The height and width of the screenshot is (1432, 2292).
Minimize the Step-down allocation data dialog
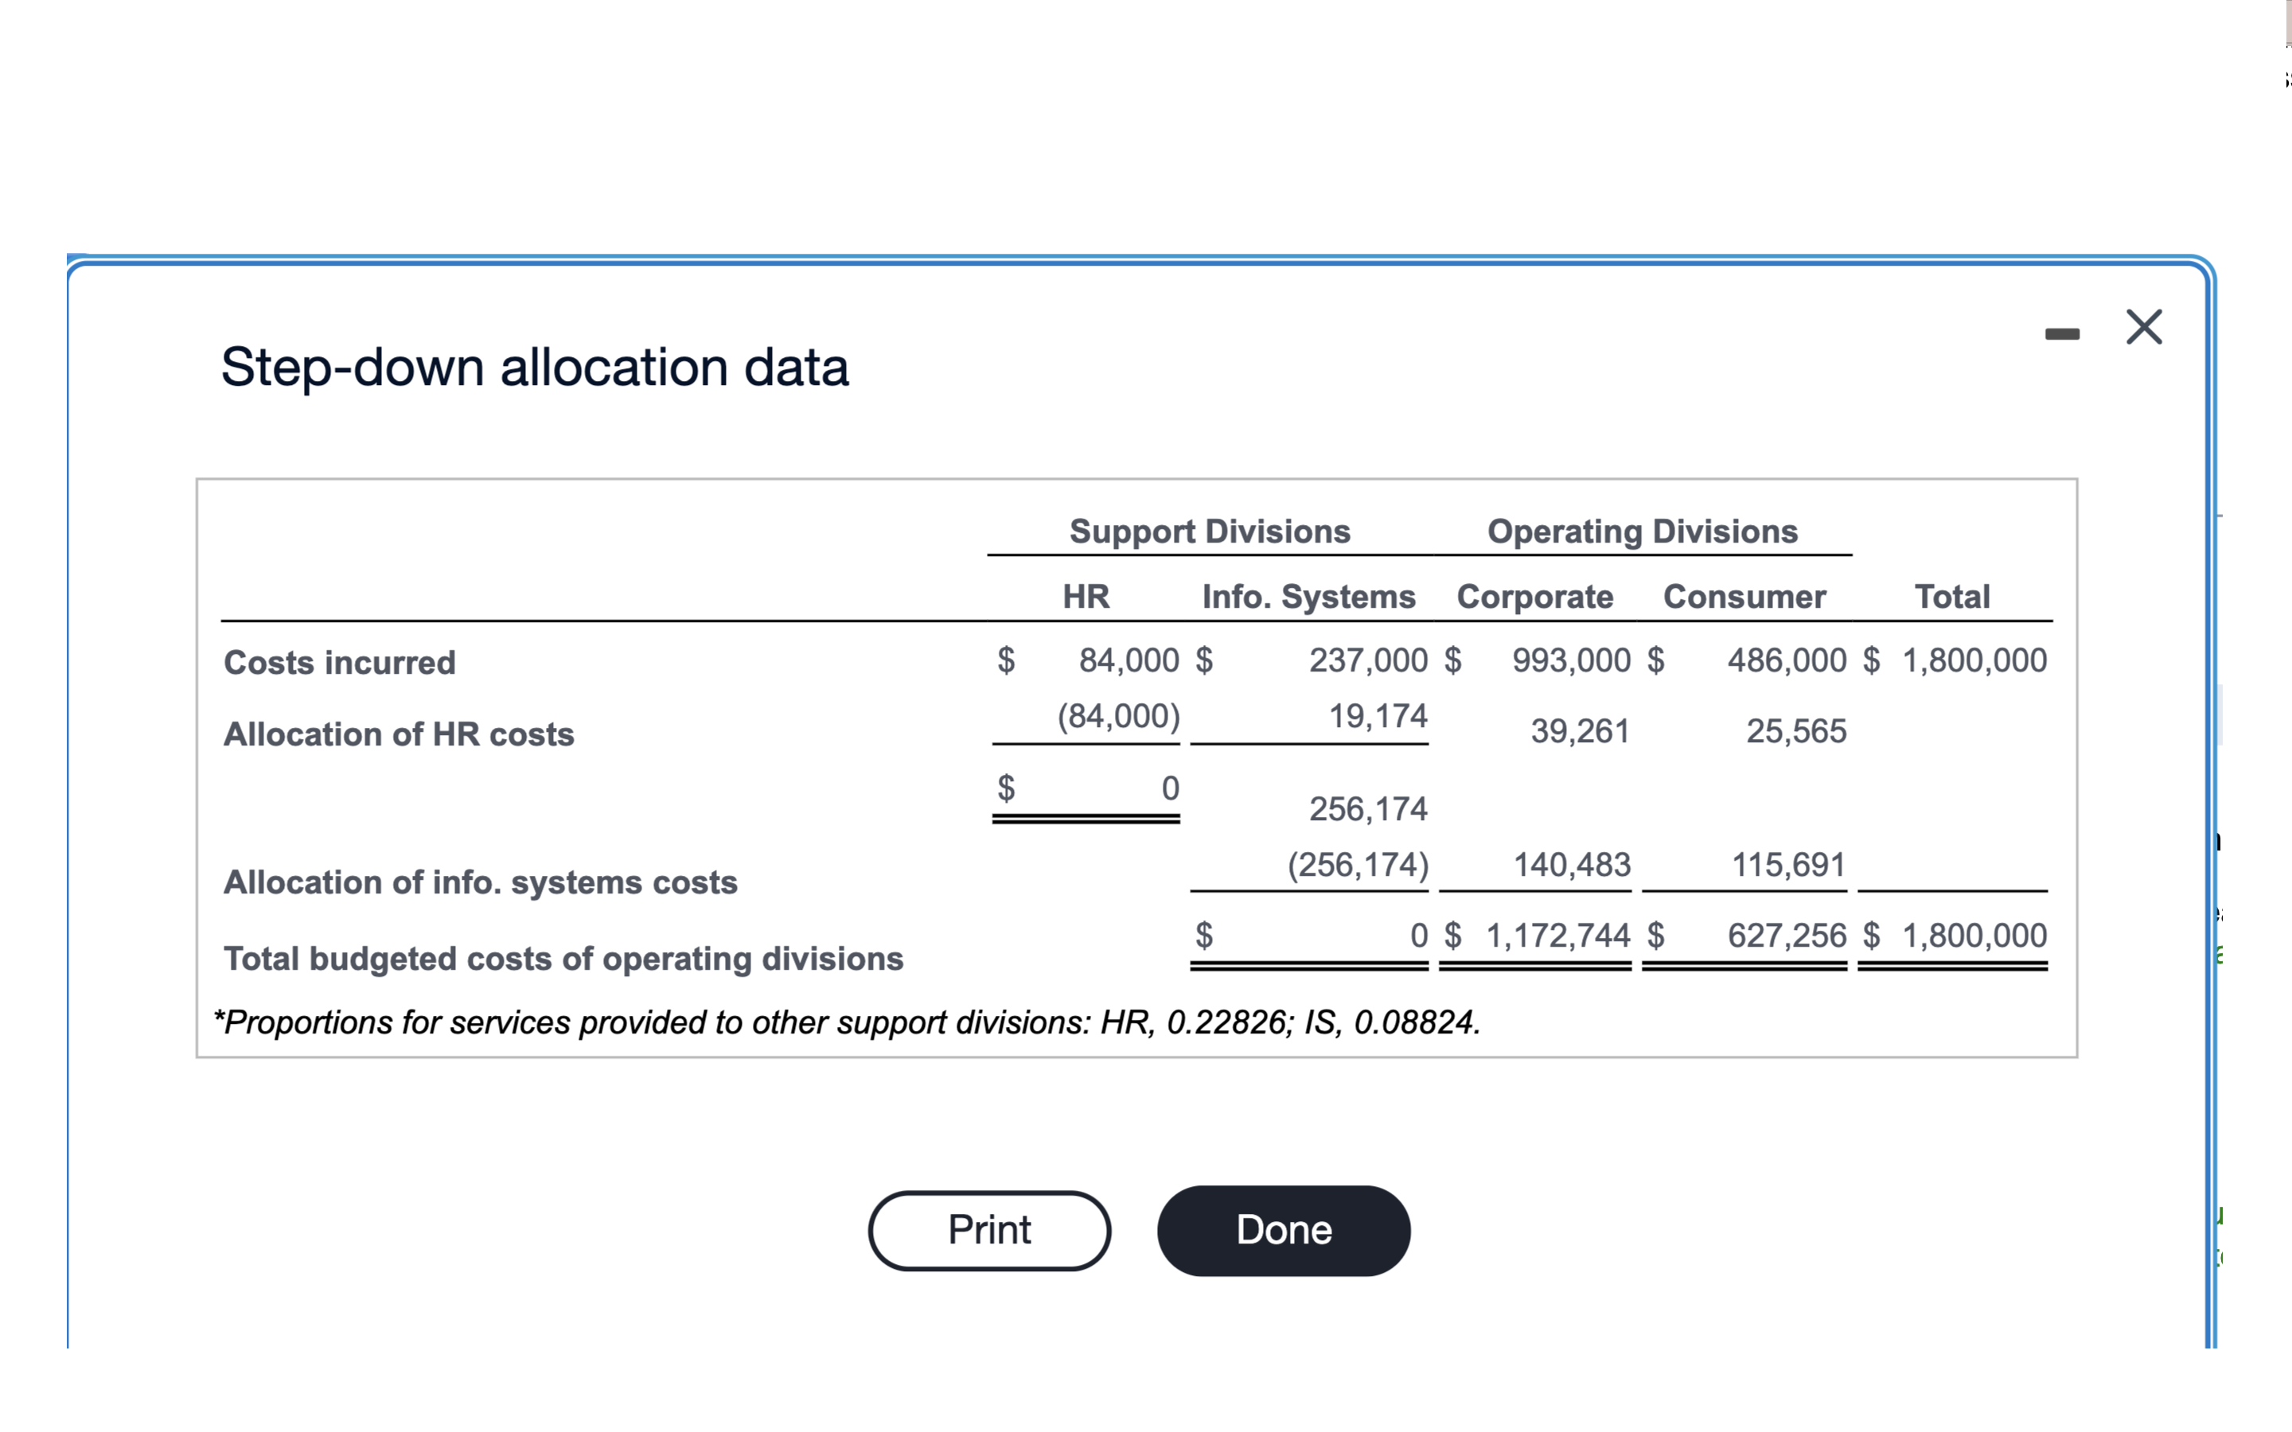pyautogui.click(x=2063, y=330)
